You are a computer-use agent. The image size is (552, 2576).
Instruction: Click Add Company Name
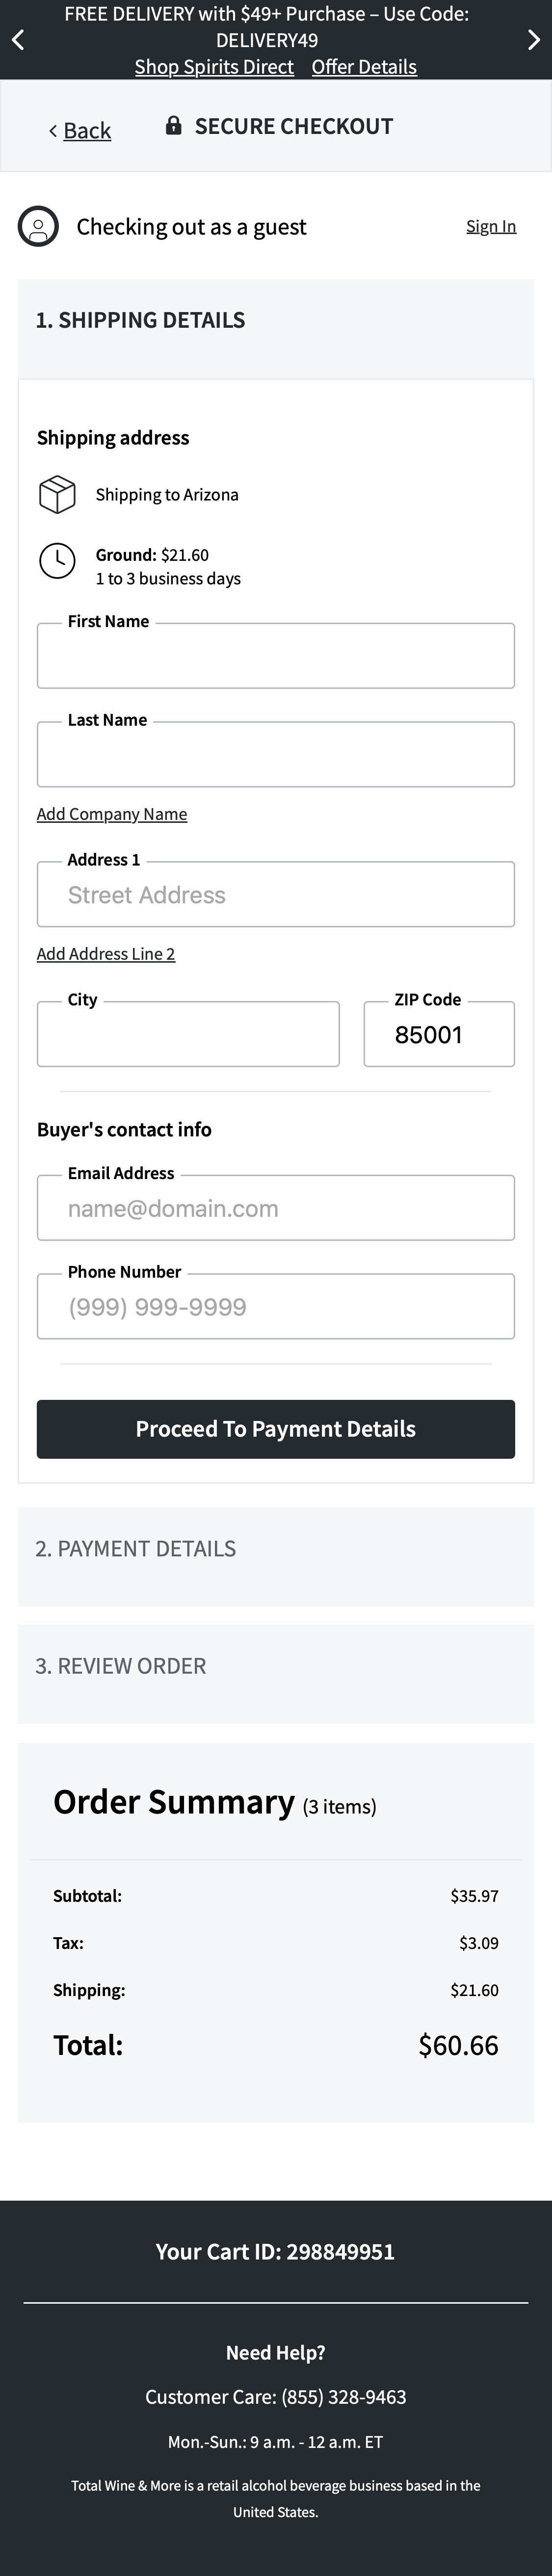pyautogui.click(x=111, y=813)
